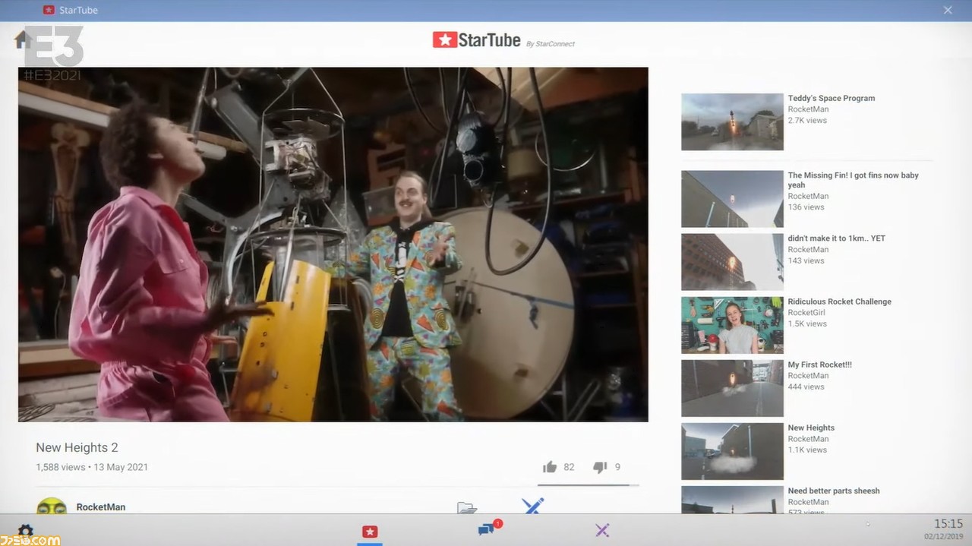Click the RocketMan channel avatar

pos(52,506)
